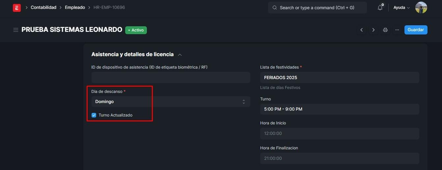Open the Dia de descanso dropdown
The width and height of the screenshot is (442, 170).
[171, 102]
